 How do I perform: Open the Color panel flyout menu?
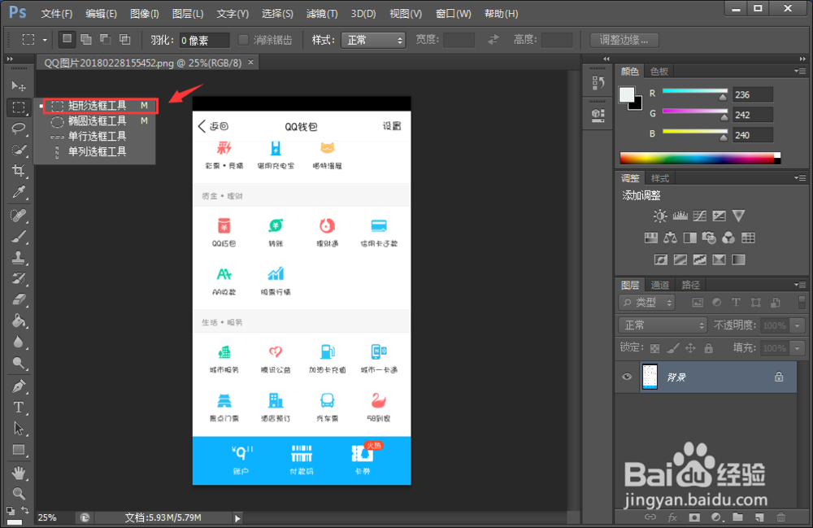(x=800, y=71)
